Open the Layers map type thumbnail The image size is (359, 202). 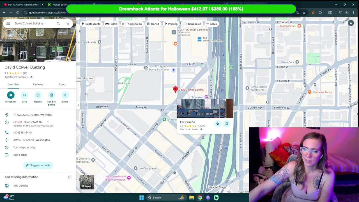tap(87, 182)
